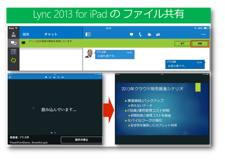
Task: Toggle the side panel icon in top chat header
Action: click(88, 34)
